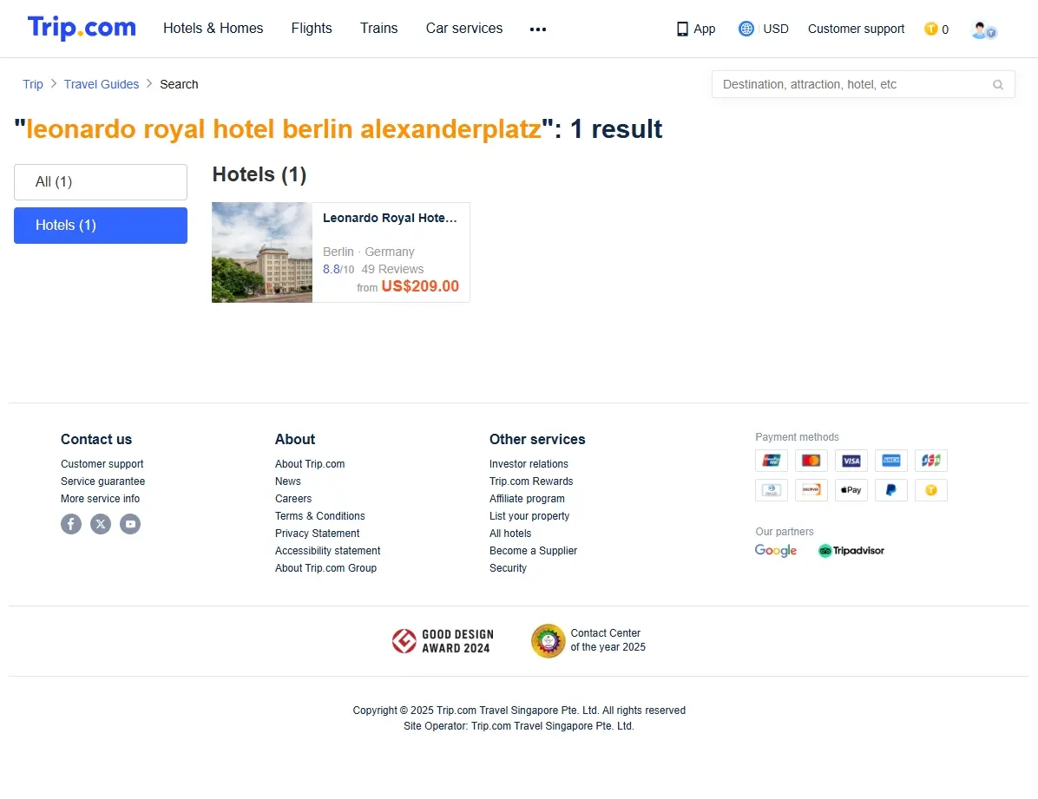1038x799 pixels.
Task: Open Hotels & Homes menu
Action: tap(214, 29)
